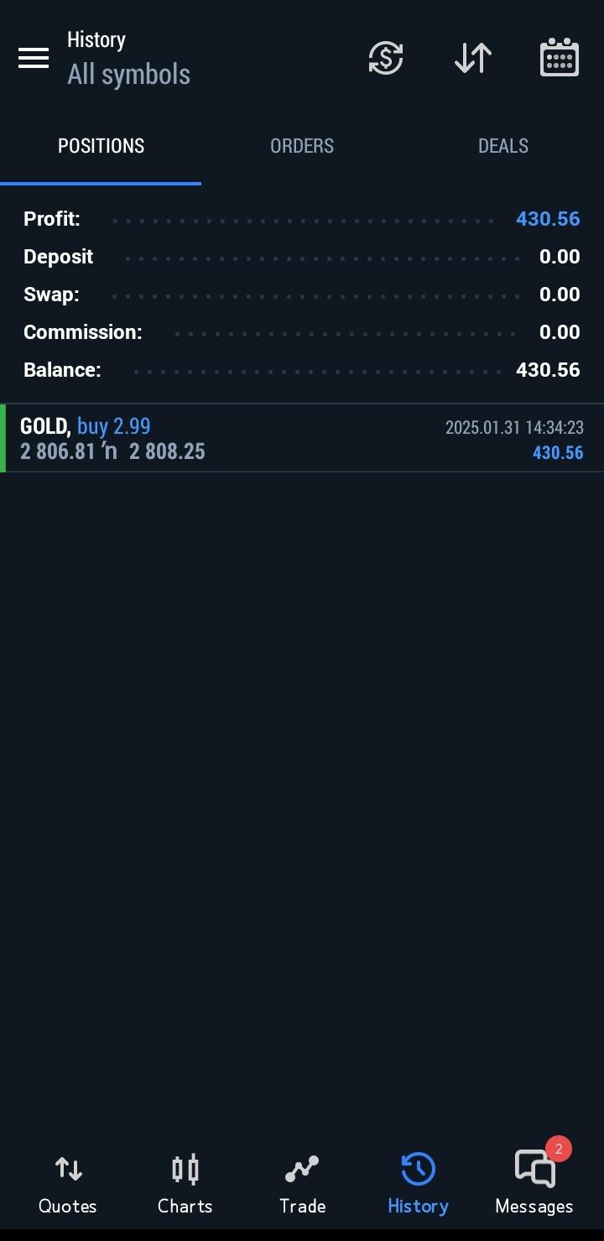Tap the position timestamp 2025.01.31 14:34:23
Image resolution: width=604 pixels, height=1241 pixels.
point(514,428)
